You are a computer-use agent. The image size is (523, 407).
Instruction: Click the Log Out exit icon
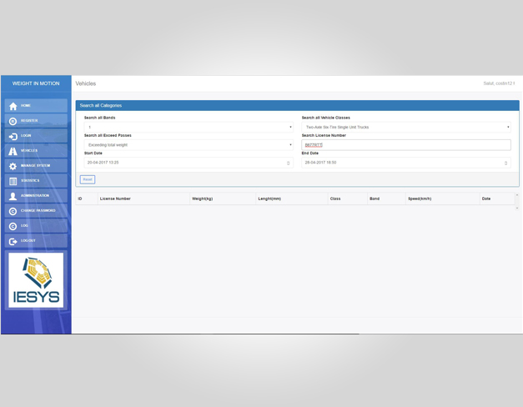[13, 241]
